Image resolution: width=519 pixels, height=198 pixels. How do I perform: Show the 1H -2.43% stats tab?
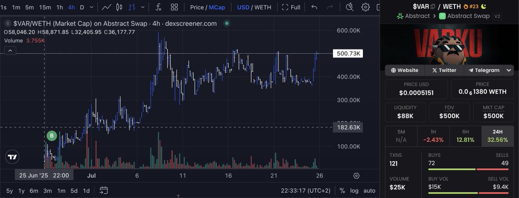[433, 135]
